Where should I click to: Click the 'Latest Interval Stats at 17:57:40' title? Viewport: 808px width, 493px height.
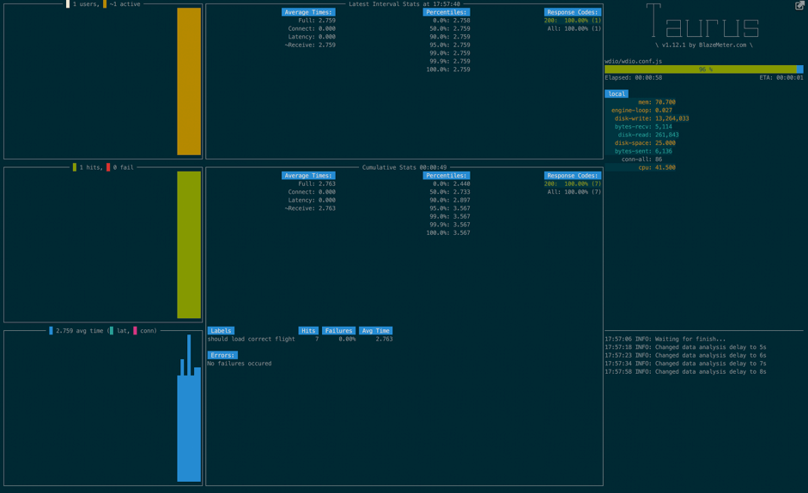point(404,4)
